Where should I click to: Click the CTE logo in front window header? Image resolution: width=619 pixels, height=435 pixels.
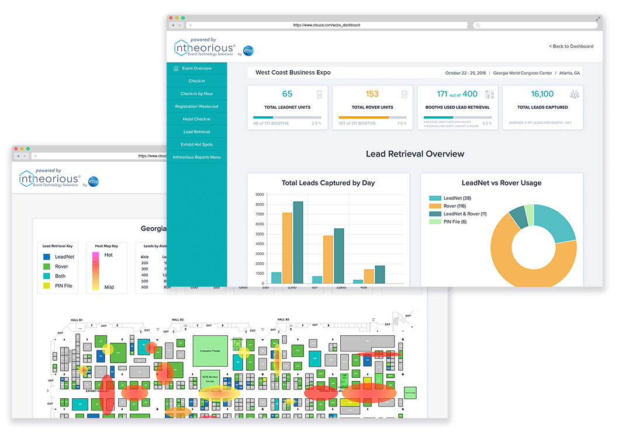click(248, 51)
